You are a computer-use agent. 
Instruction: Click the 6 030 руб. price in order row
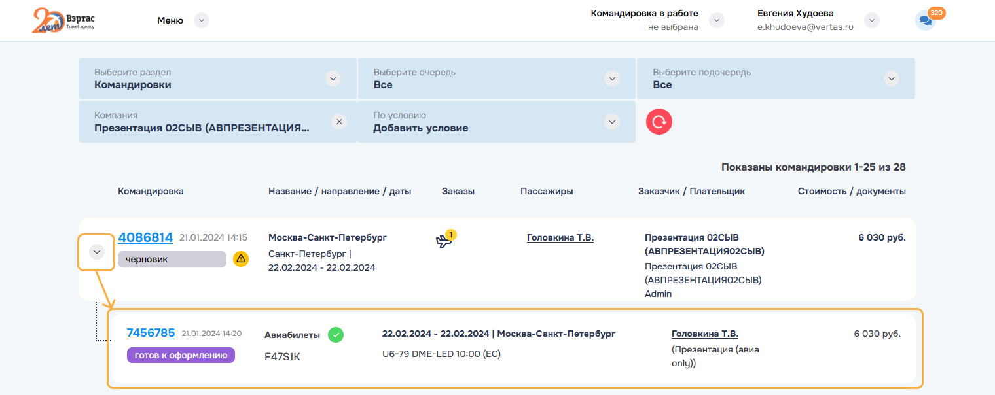[877, 334]
